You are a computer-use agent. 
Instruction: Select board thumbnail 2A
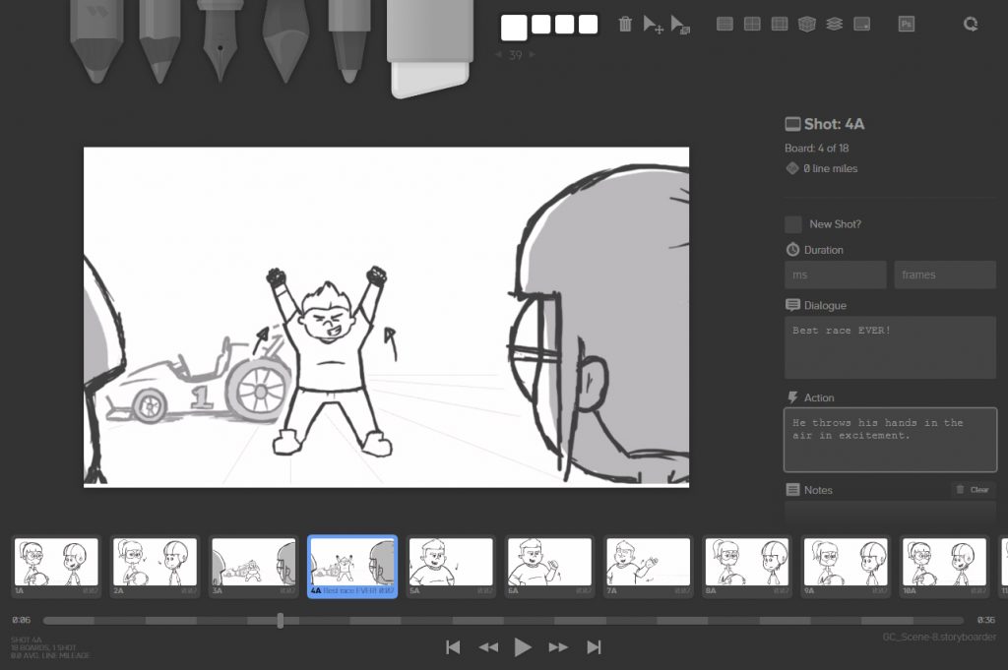point(155,567)
